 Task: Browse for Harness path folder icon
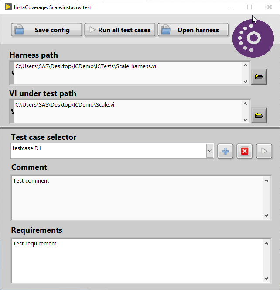click(259, 77)
